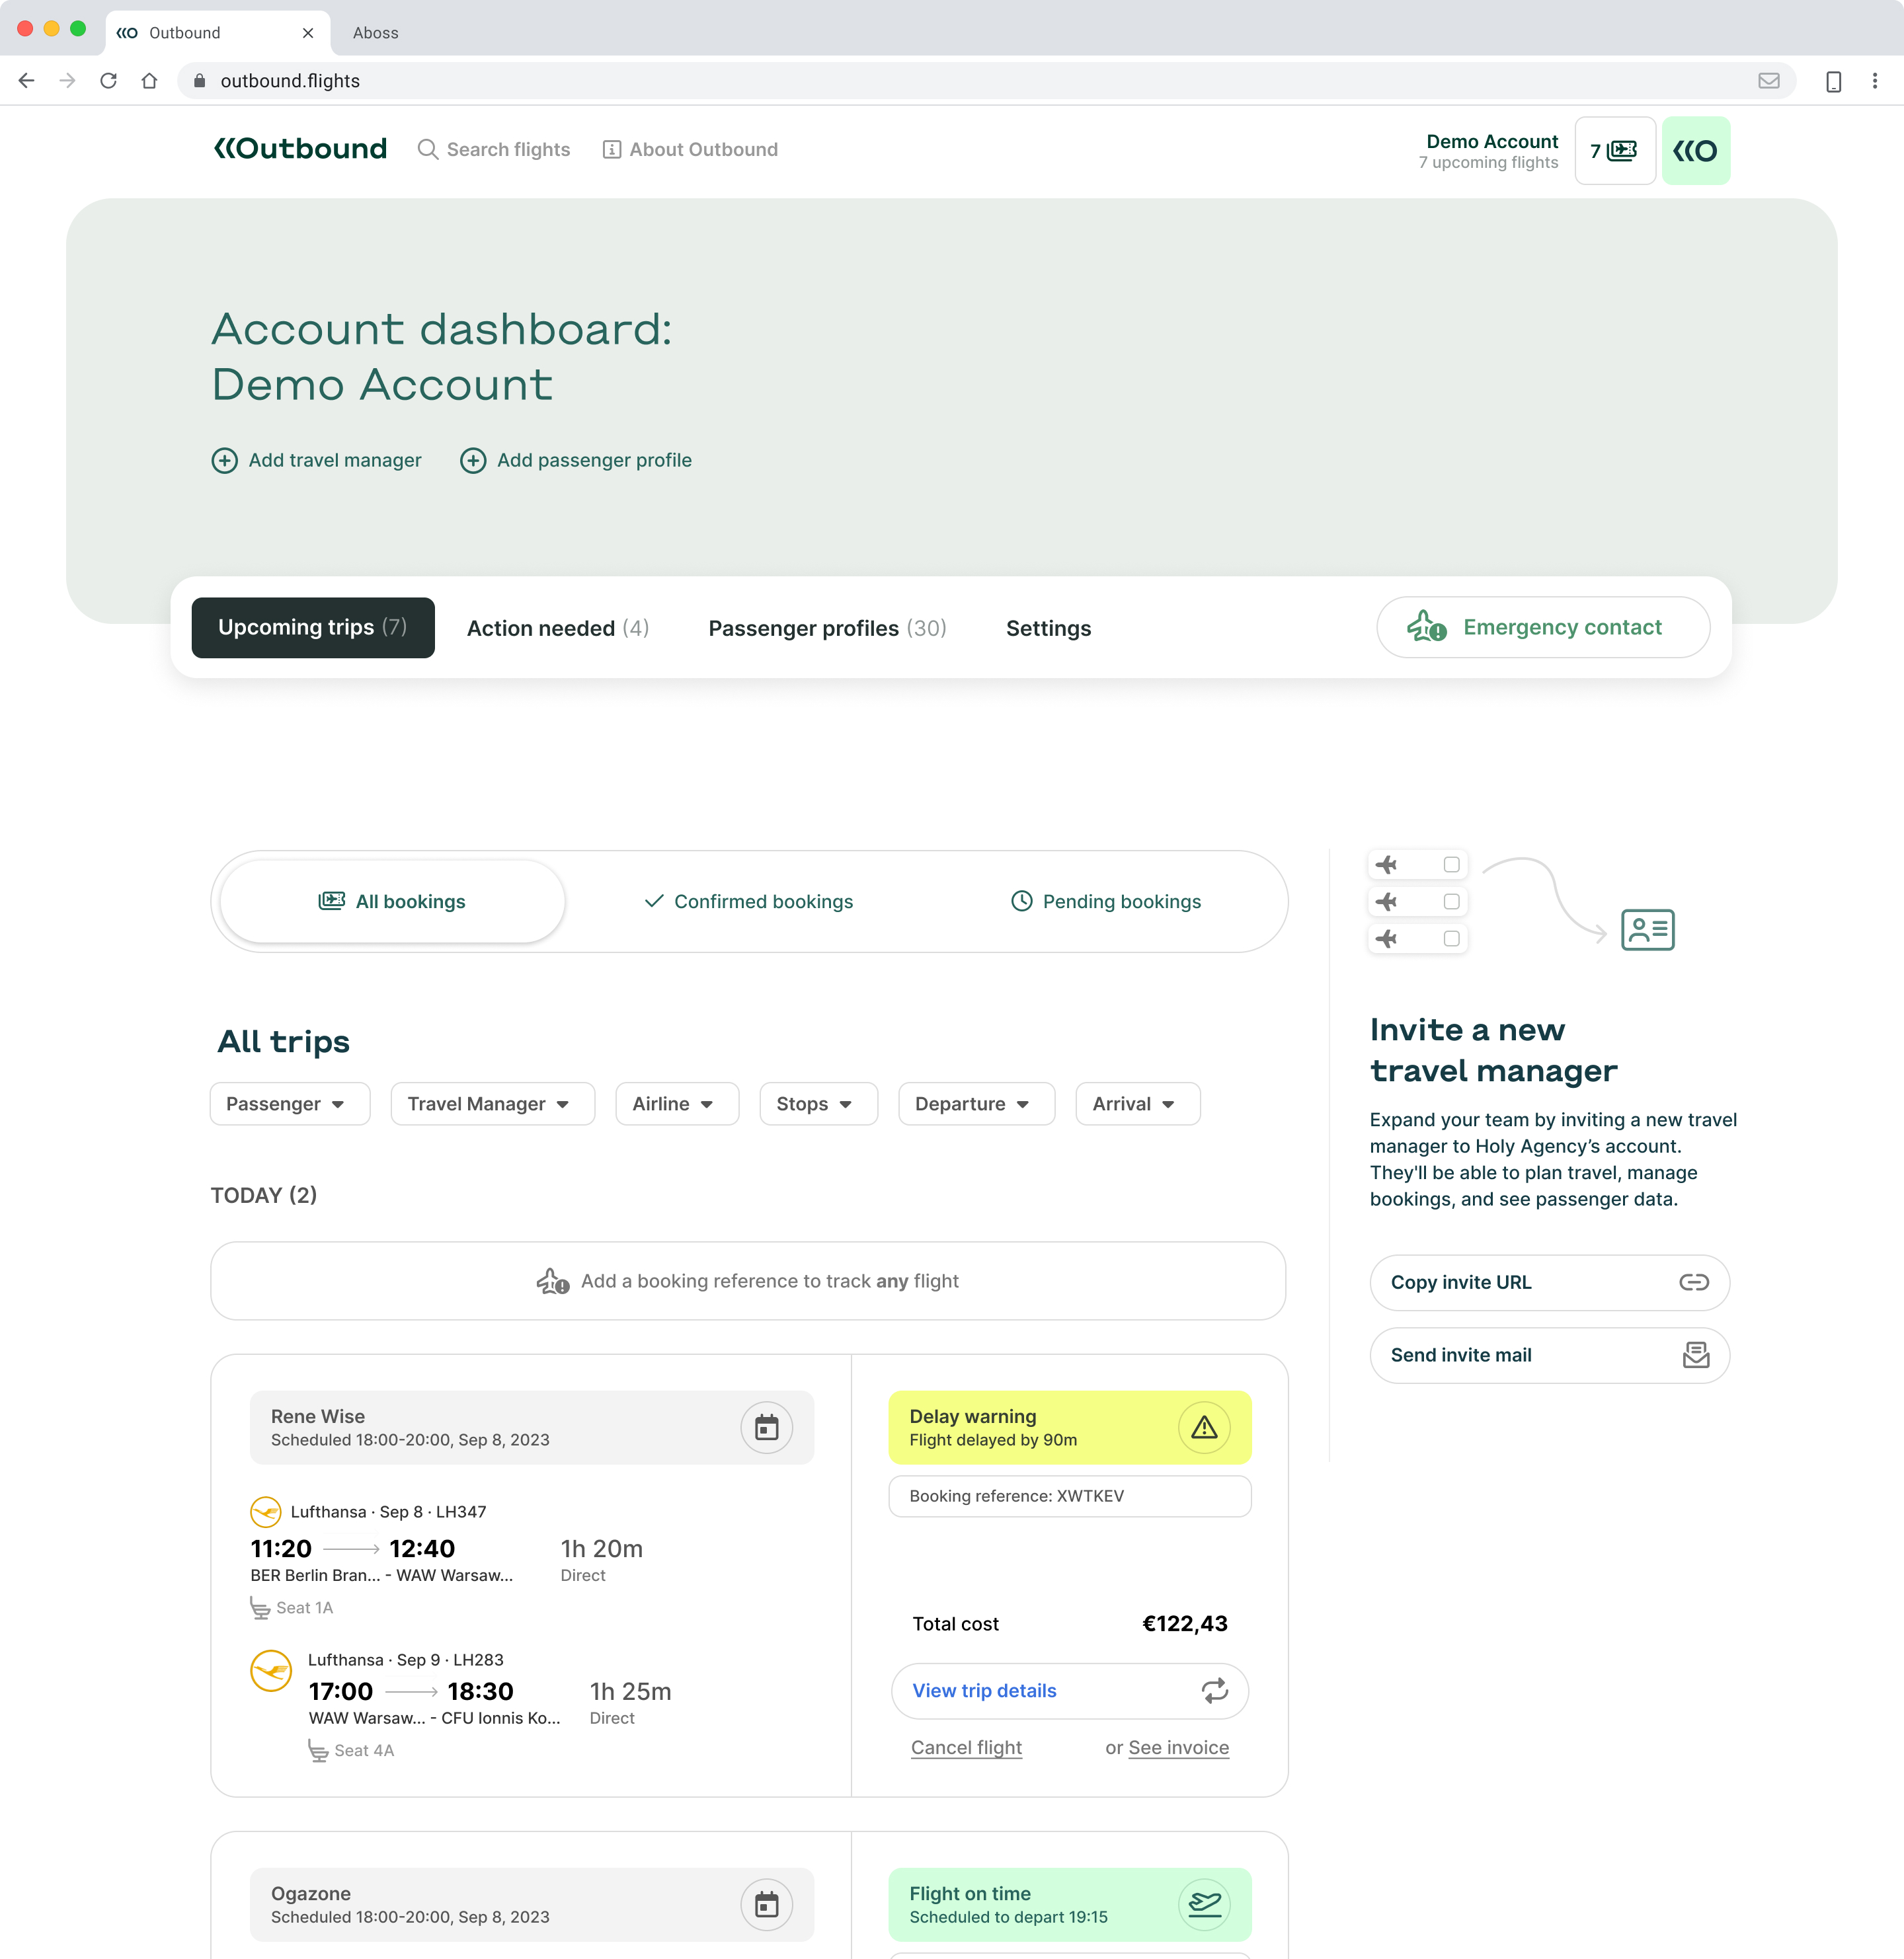Image resolution: width=1904 pixels, height=1959 pixels.
Task: Click the refresh arrows icon in View trip details
Action: pyautogui.click(x=1214, y=1691)
